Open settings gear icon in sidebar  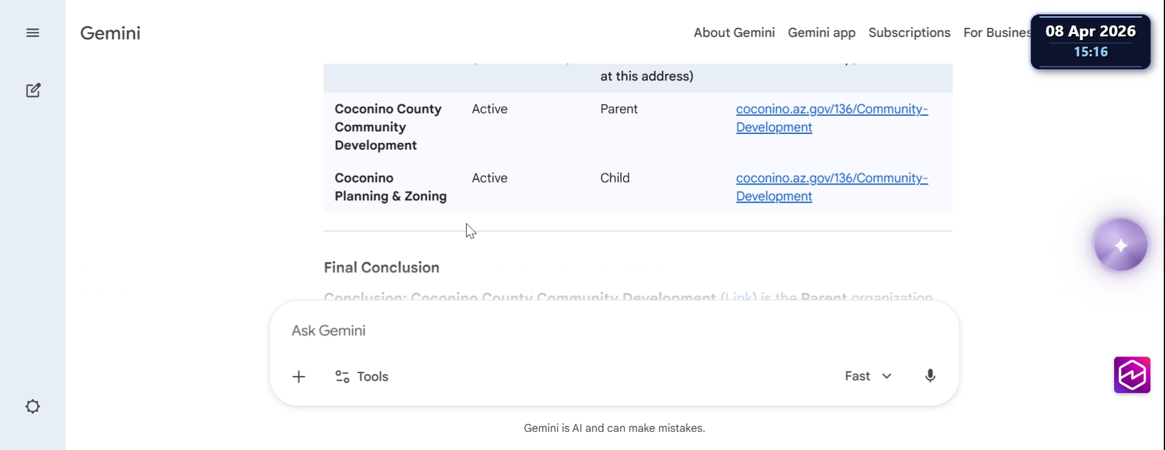pyautogui.click(x=33, y=406)
